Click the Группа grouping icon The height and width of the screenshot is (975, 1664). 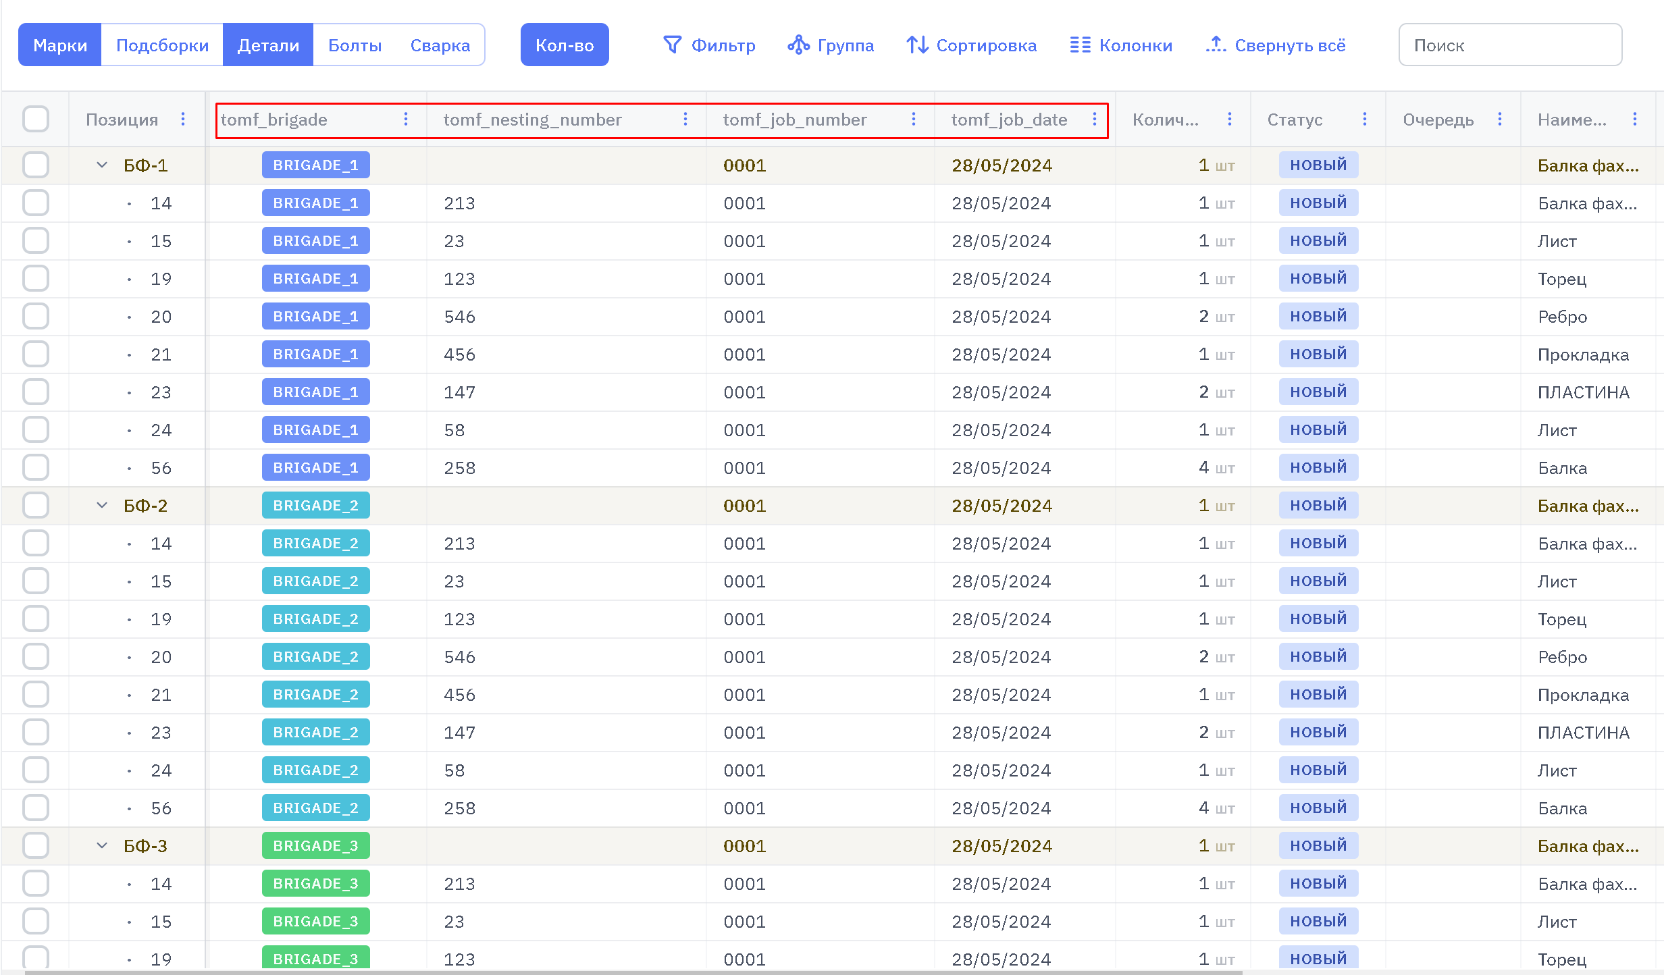798,45
